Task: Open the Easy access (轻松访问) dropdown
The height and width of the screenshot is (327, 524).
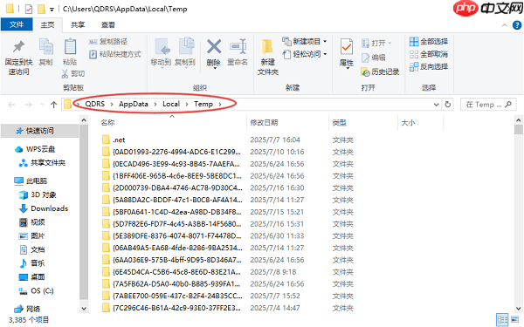Action: tap(305, 54)
